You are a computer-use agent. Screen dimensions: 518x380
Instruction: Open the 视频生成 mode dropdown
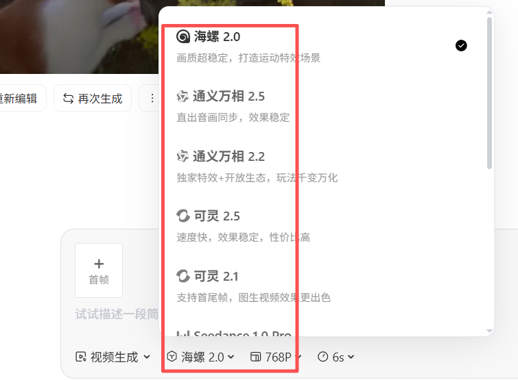click(x=113, y=357)
